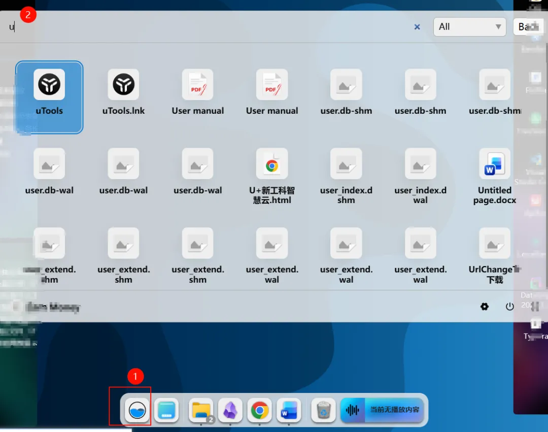Open the U+新工科智慧云.html result
This screenshot has width=548, height=432.
[x=272, y=176]
